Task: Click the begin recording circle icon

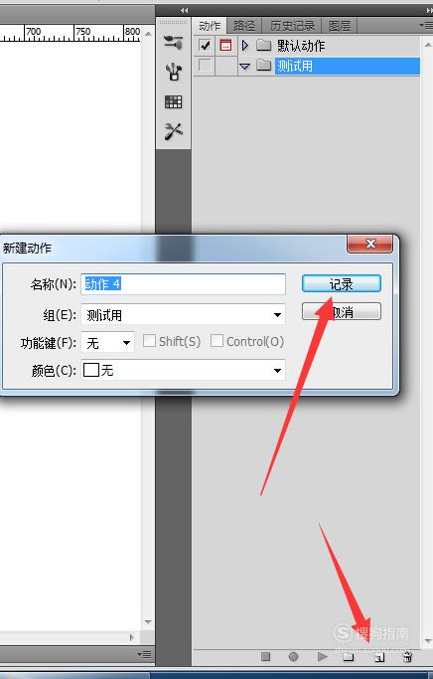Action: pyautogui.click(x=293, y=657)
